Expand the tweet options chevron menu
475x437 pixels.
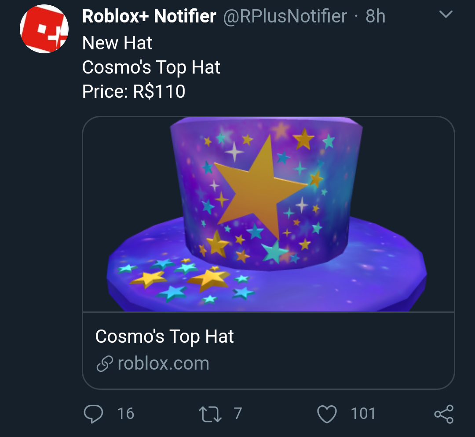click(x=446, y=15)
